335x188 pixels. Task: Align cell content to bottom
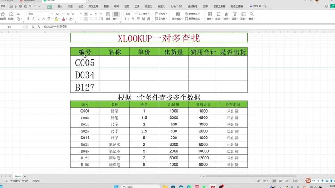pos(91,14)
